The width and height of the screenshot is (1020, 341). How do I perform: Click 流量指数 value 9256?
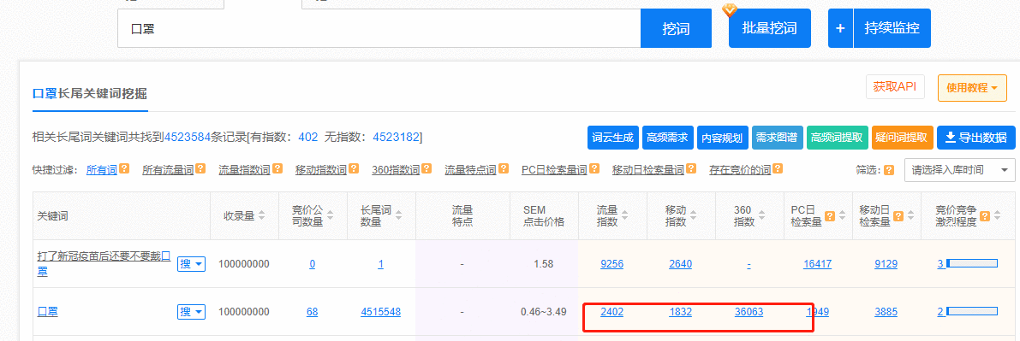[612, 264]
